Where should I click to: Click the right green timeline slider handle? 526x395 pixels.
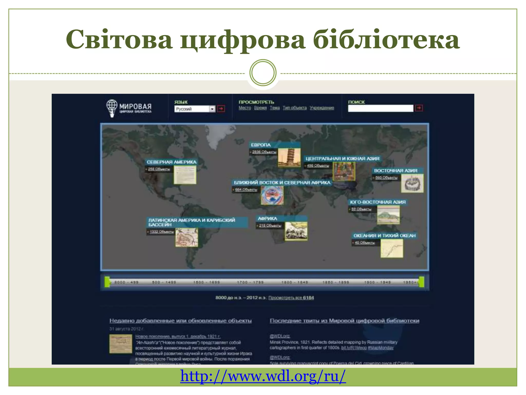click(x=421, y=282)
